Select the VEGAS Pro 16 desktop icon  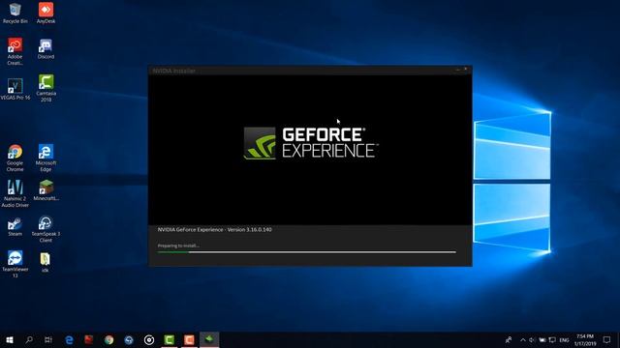(15, 89)
